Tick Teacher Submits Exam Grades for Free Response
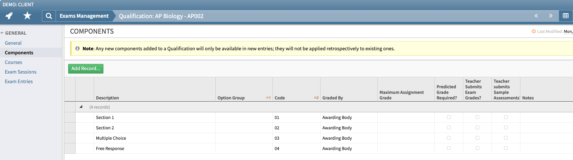The width and height of the screenshot is (573, 160). [477, 148]
